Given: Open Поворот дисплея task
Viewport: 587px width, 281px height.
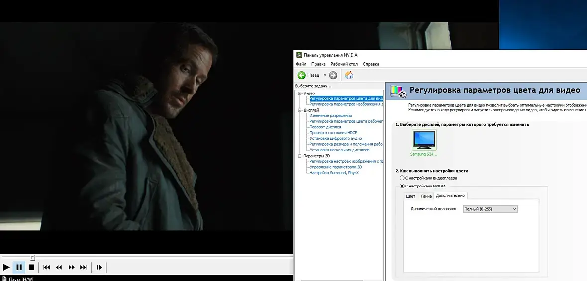Looking at the screenshot, I should click(x=325, y=127).
